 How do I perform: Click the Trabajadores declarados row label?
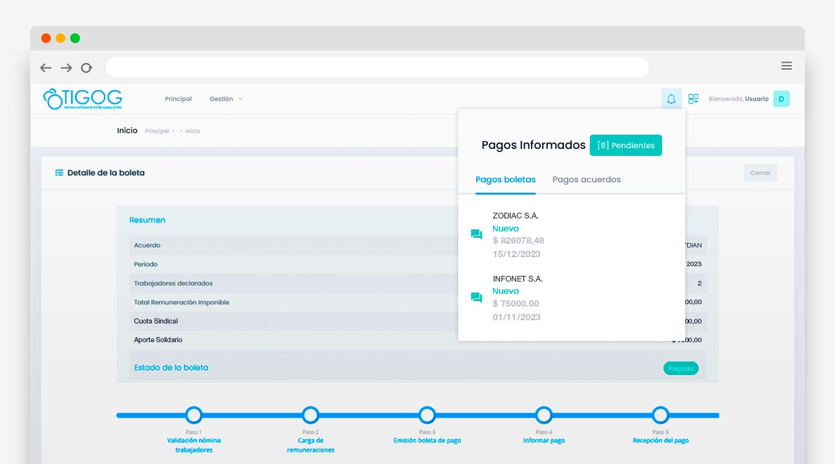[173, 284]
